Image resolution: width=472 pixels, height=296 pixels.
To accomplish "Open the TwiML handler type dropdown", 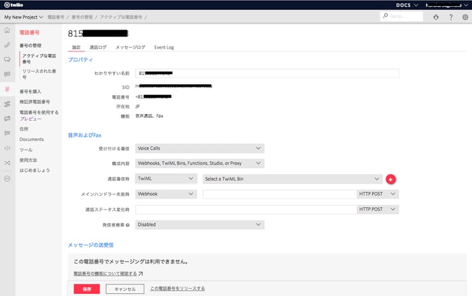I will 166,179.
